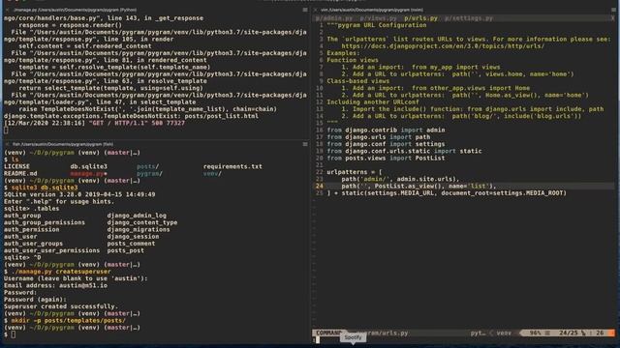This screenshot has width=620, height=348.
Task: Click the venv/ directory in ls output
Action: [212, 174]
